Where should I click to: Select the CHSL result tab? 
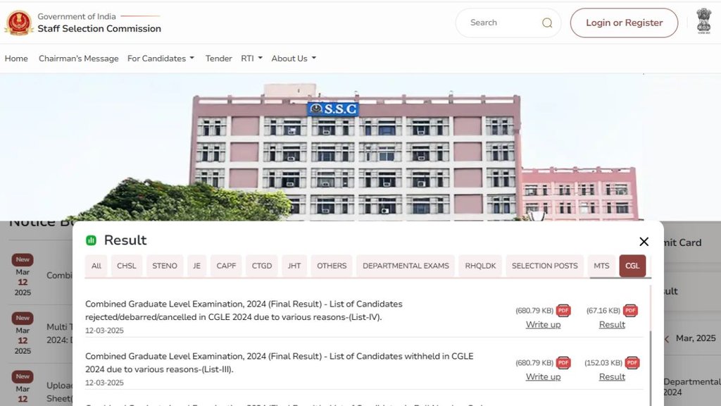[127, 266]
